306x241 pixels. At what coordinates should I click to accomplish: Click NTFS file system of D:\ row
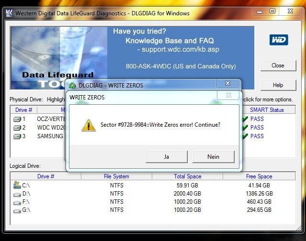pos(117,194)
